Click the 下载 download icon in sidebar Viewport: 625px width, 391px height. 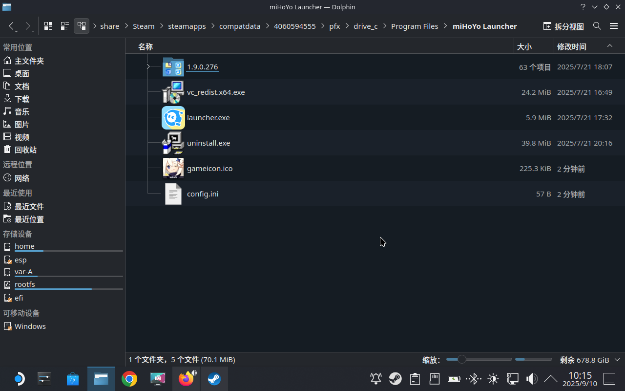point(7,99)
